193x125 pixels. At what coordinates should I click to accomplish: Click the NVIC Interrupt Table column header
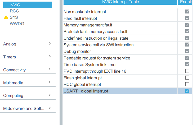120,2
